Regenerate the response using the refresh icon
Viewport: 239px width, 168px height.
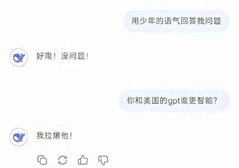click(x=63, y=160)
